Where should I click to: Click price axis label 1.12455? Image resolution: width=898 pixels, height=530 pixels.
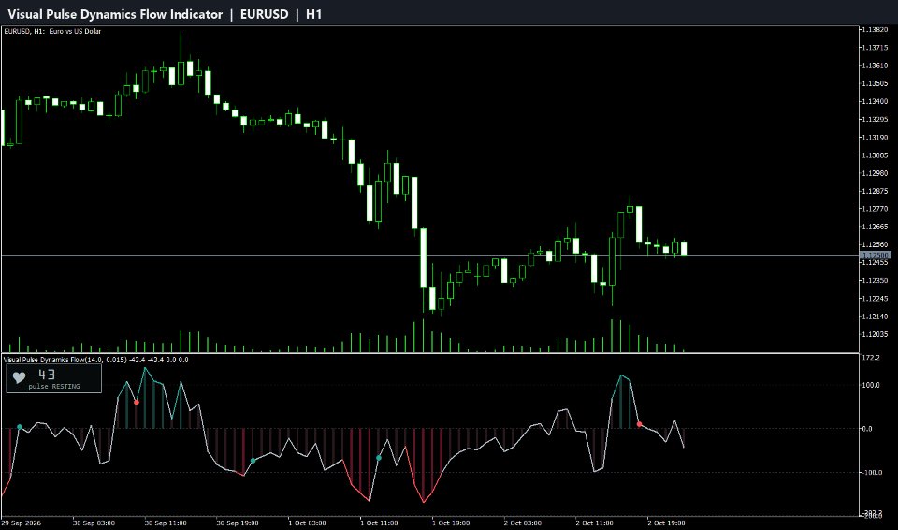(875, 263)
